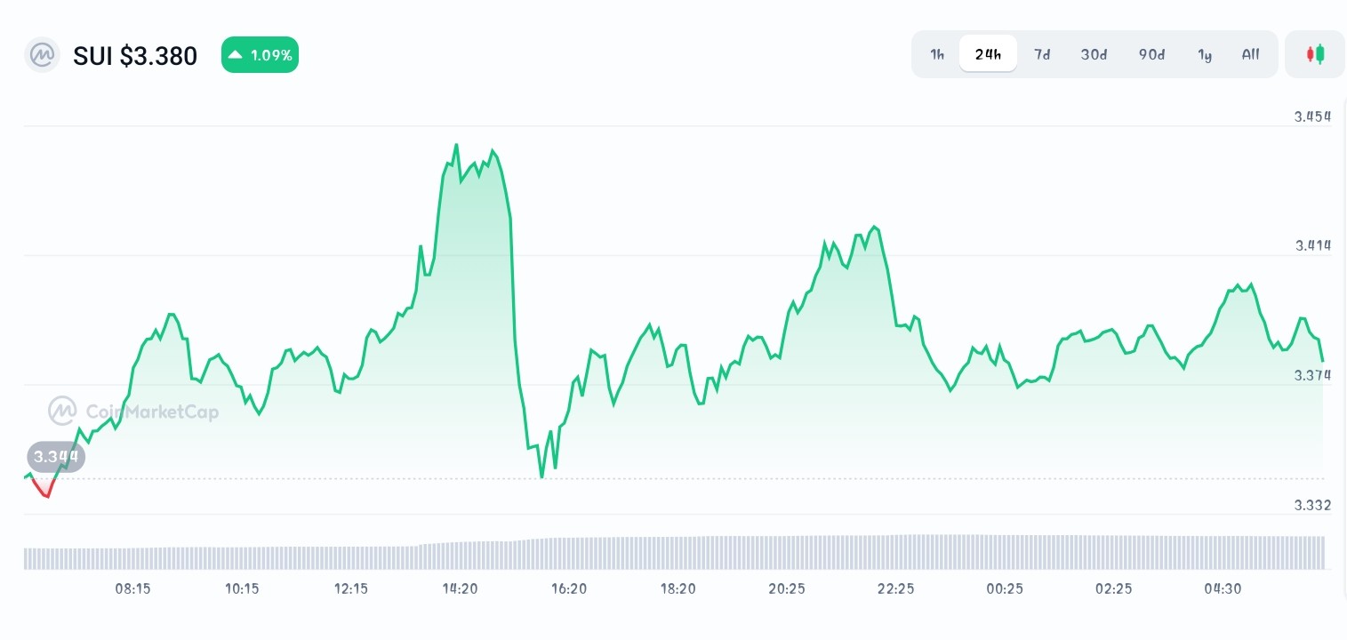Click the 02:25 time axis label
The width and height of the screenshot is (1347, 640).
pyautogui.click(x=1114, y=588)
